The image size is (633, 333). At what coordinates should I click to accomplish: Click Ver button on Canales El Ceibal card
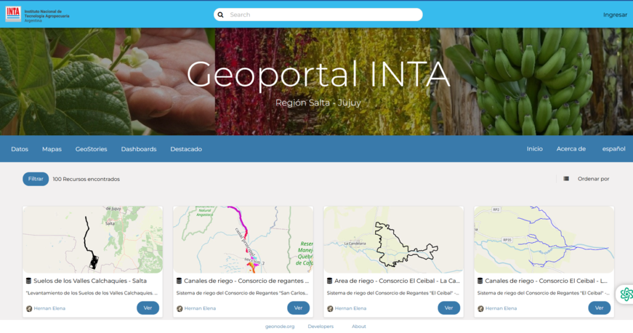point(599,308)
